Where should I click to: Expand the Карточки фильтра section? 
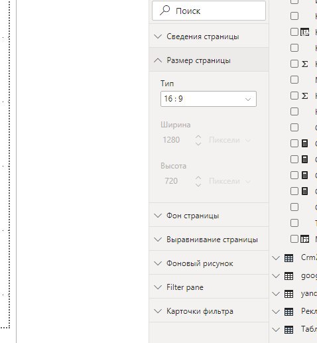point(209,311)
